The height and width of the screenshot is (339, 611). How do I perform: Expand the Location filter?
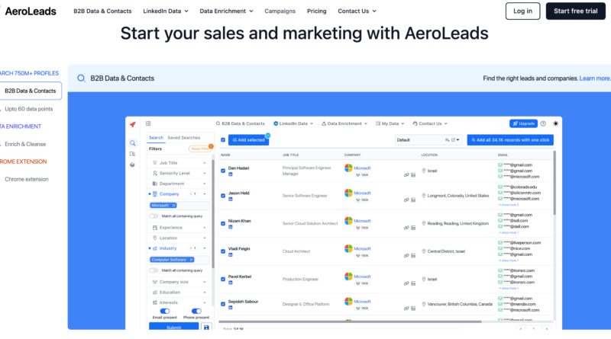pos(179,238)
